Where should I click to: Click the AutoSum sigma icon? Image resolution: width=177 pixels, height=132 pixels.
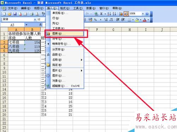point(101,14)
